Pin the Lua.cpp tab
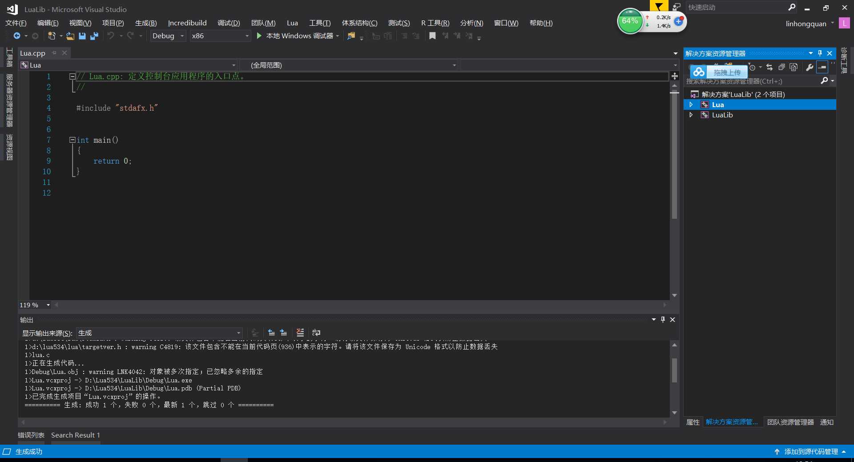The height and width of the screenshot is (462, 854). click(x=54, y=53)
